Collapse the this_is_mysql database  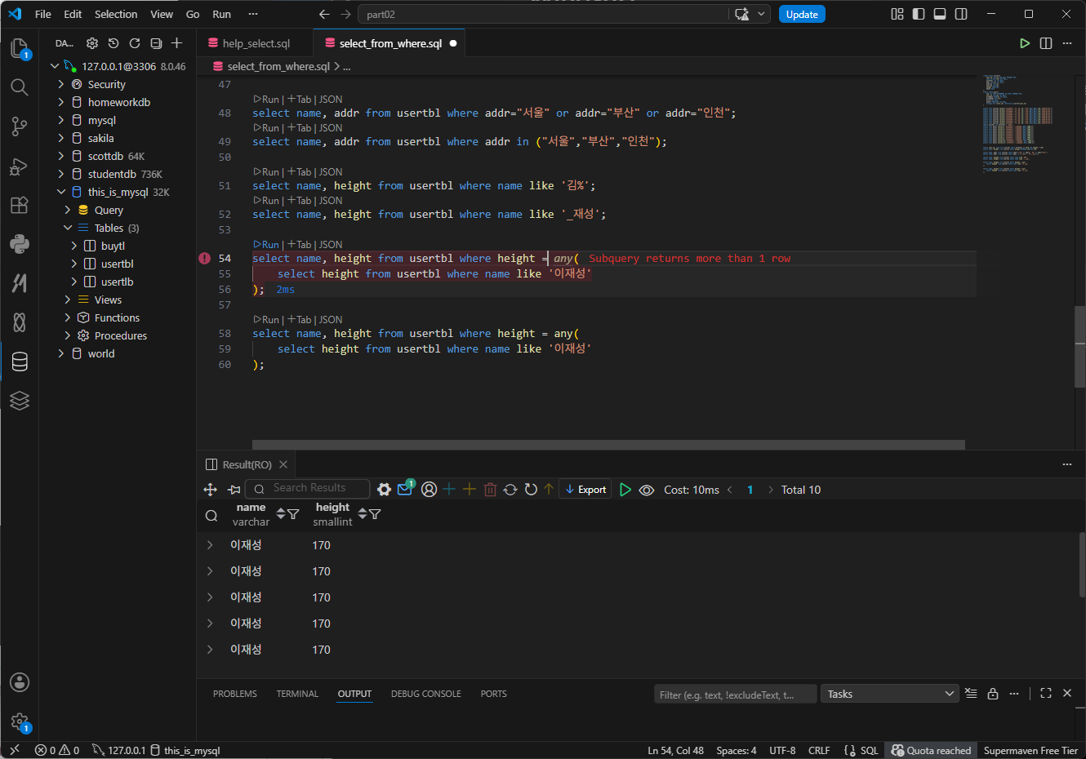[61, 192]
